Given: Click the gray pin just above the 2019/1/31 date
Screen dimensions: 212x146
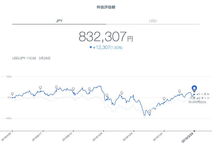Looking at the screenshot, I should pos(164,99).
